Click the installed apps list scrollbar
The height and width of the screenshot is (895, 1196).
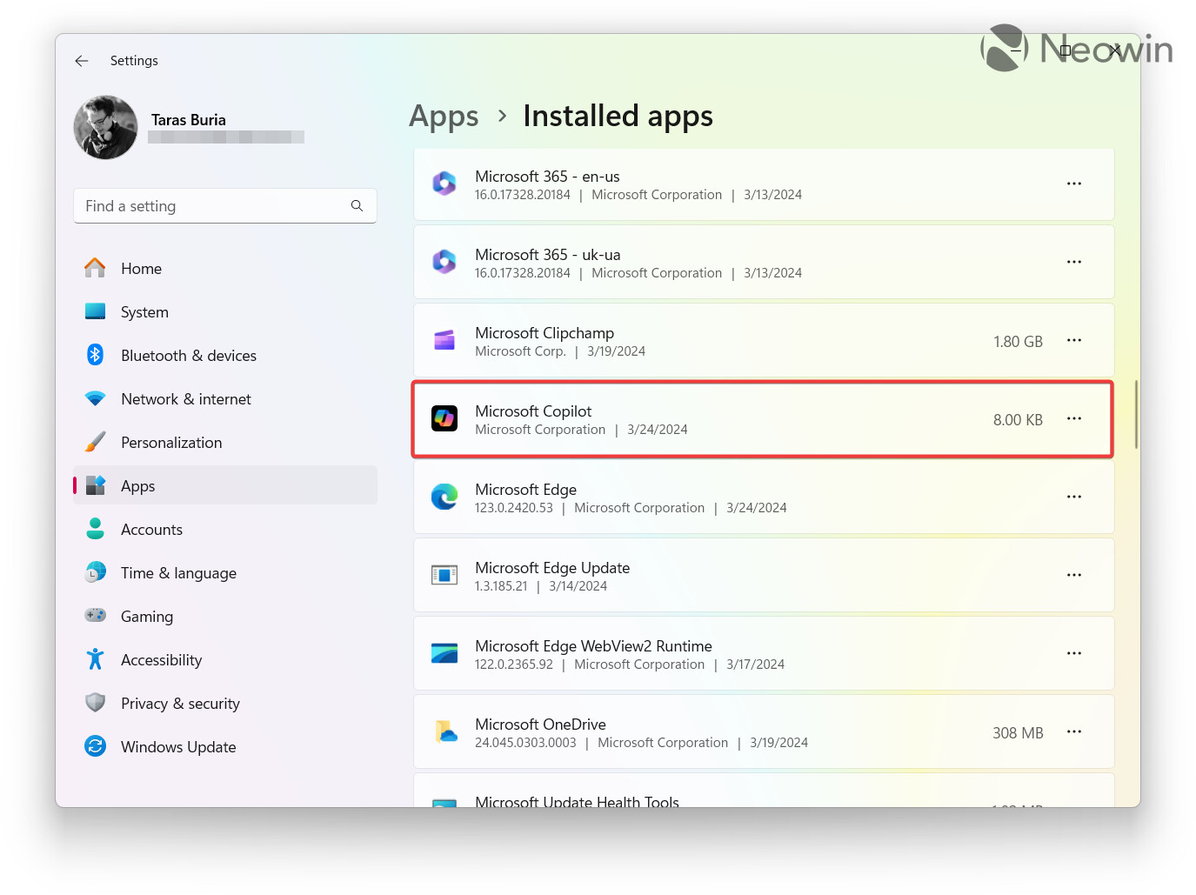pyautogui.click(x=1136, y=414)
